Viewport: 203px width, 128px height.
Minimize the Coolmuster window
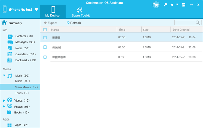tap(191, 5)
